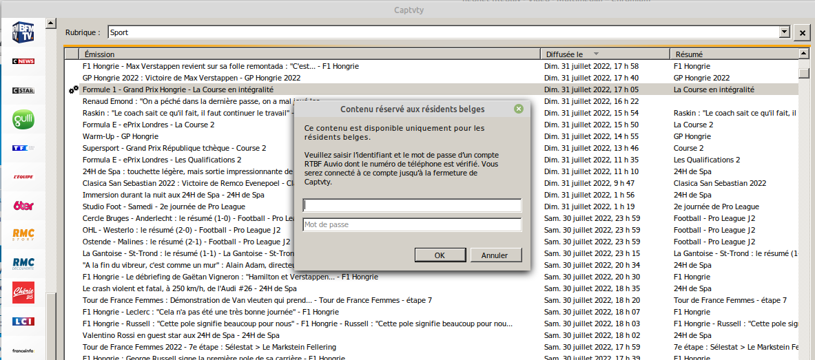Screen dimensions: 815x360
Task: Close the Belgian residents dialog with X
Action: 518,109
